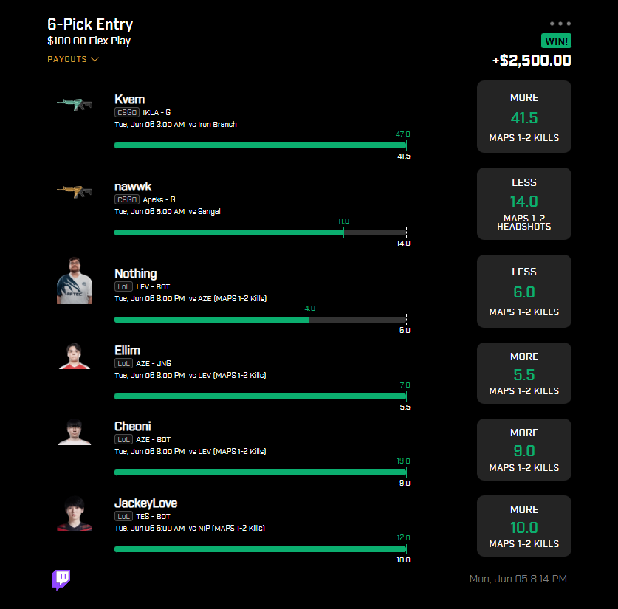Image resolution: width=618 pixels, height=609 pixels.
Task: Click nawwk's headshots progress bar
Action: (x=260, y=233)
